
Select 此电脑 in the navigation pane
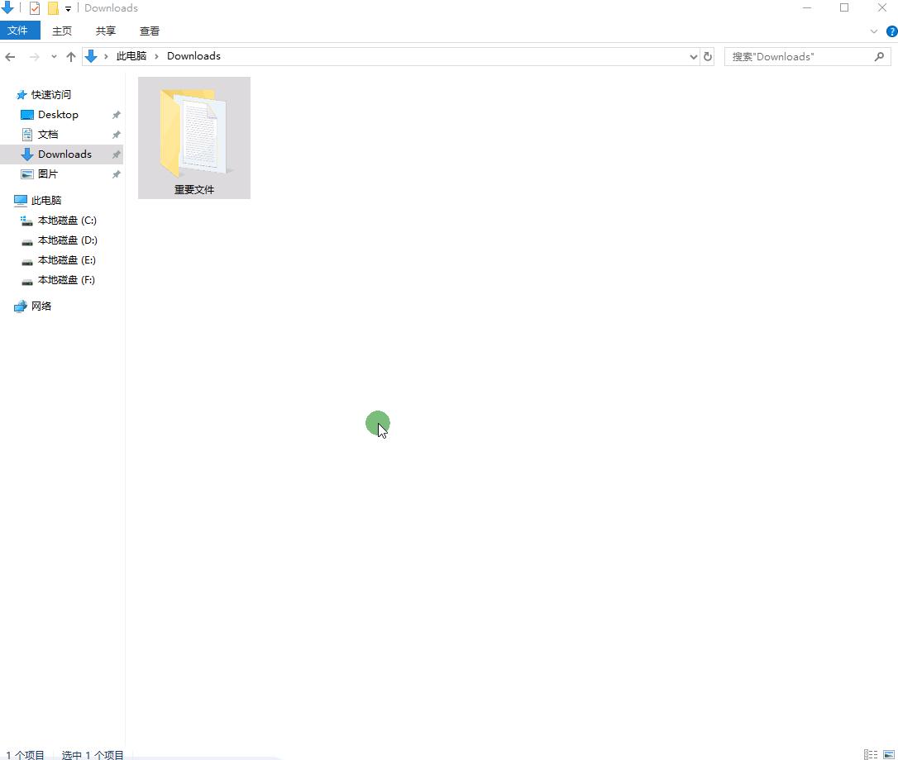tap(45, 200)
